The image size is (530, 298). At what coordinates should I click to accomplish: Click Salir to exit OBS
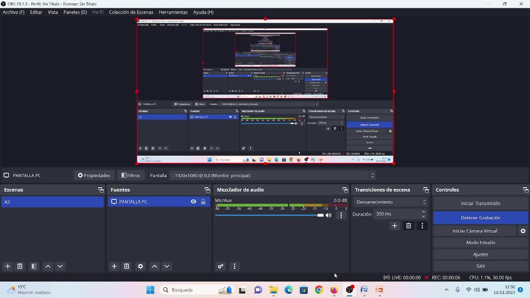[x=481, y=266]
